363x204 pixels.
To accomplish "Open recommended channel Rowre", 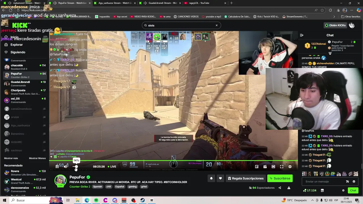I will [x=25, y=173].
